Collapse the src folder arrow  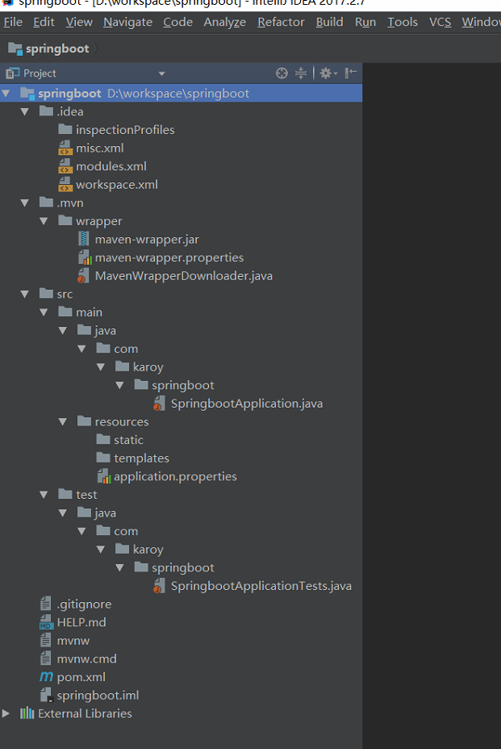(x=25, y=295)
